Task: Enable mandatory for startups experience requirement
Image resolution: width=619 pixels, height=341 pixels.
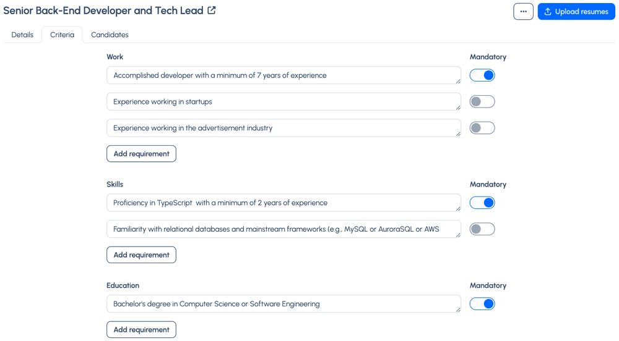Action: 482,101
